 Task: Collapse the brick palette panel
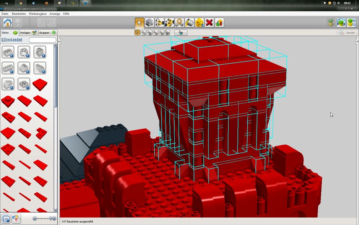59,41
